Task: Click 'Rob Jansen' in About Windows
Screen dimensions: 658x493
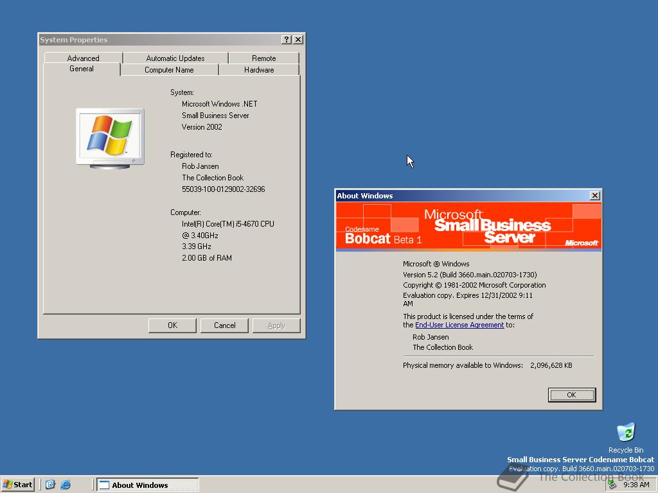Action: click(431, 337)
